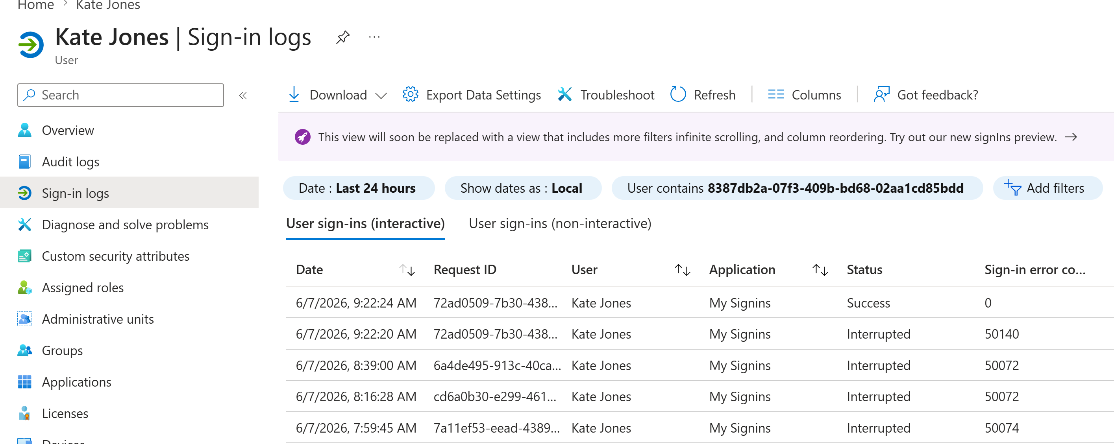Viewport: 1114px width, 444px height.
Task: Click the Request ID column header
Action: pos(465,270)
